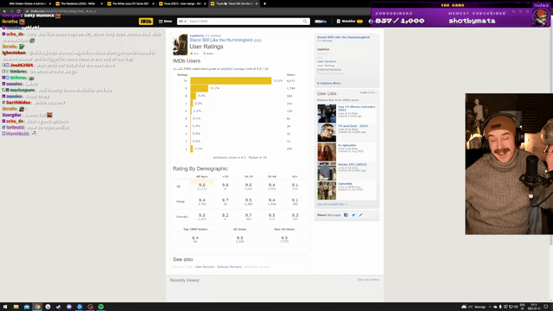Open a new browser tab
Image resolution: width=553 pixels, height=311 pixels.
coord(265,3)
